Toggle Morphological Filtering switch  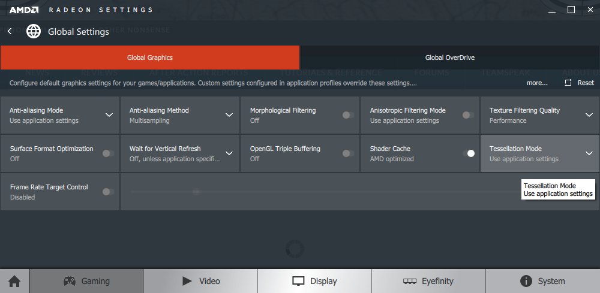tap(348, 115)
